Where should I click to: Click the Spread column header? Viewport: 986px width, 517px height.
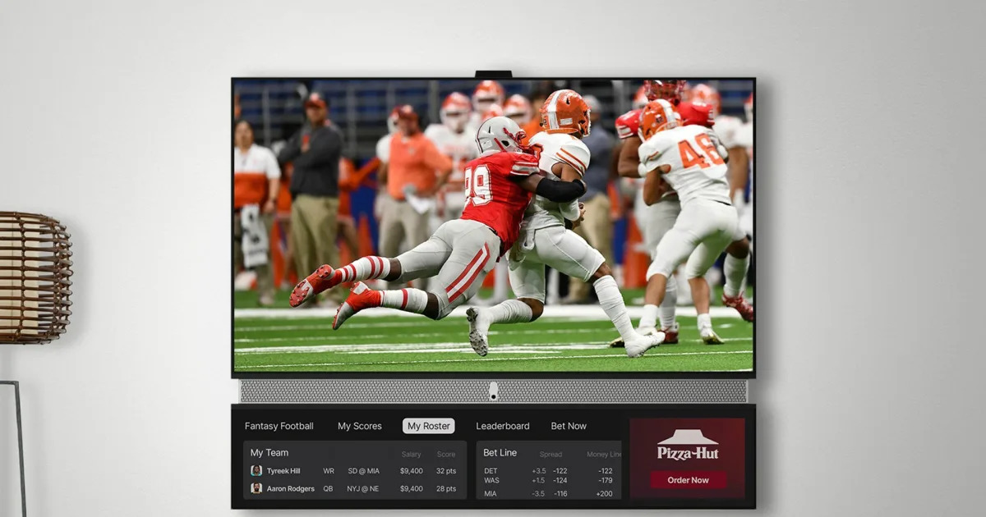551,455
